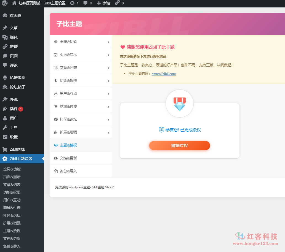Image resolution: width=285 pixels, height=252 pixels.
Task: Click the calendar icon beside 页面&显示 tab
Action: (56, 55)
